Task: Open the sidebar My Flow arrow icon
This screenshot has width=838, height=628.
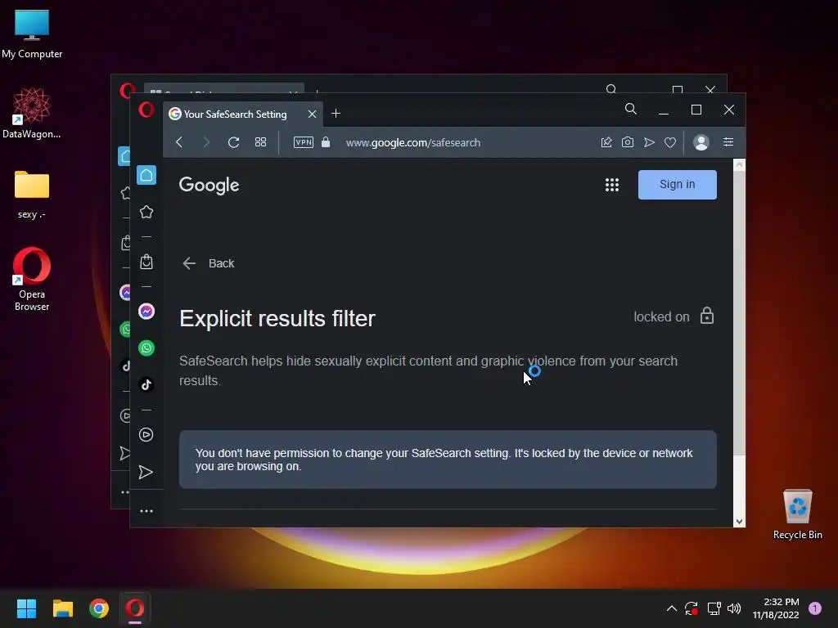Action: click(x=146, y=472)
